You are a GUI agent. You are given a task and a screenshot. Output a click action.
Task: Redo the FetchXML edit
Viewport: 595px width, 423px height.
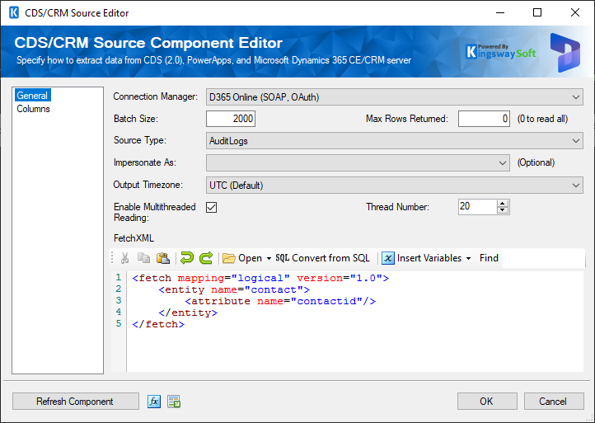pyautogui.click(x=206, y=258)
